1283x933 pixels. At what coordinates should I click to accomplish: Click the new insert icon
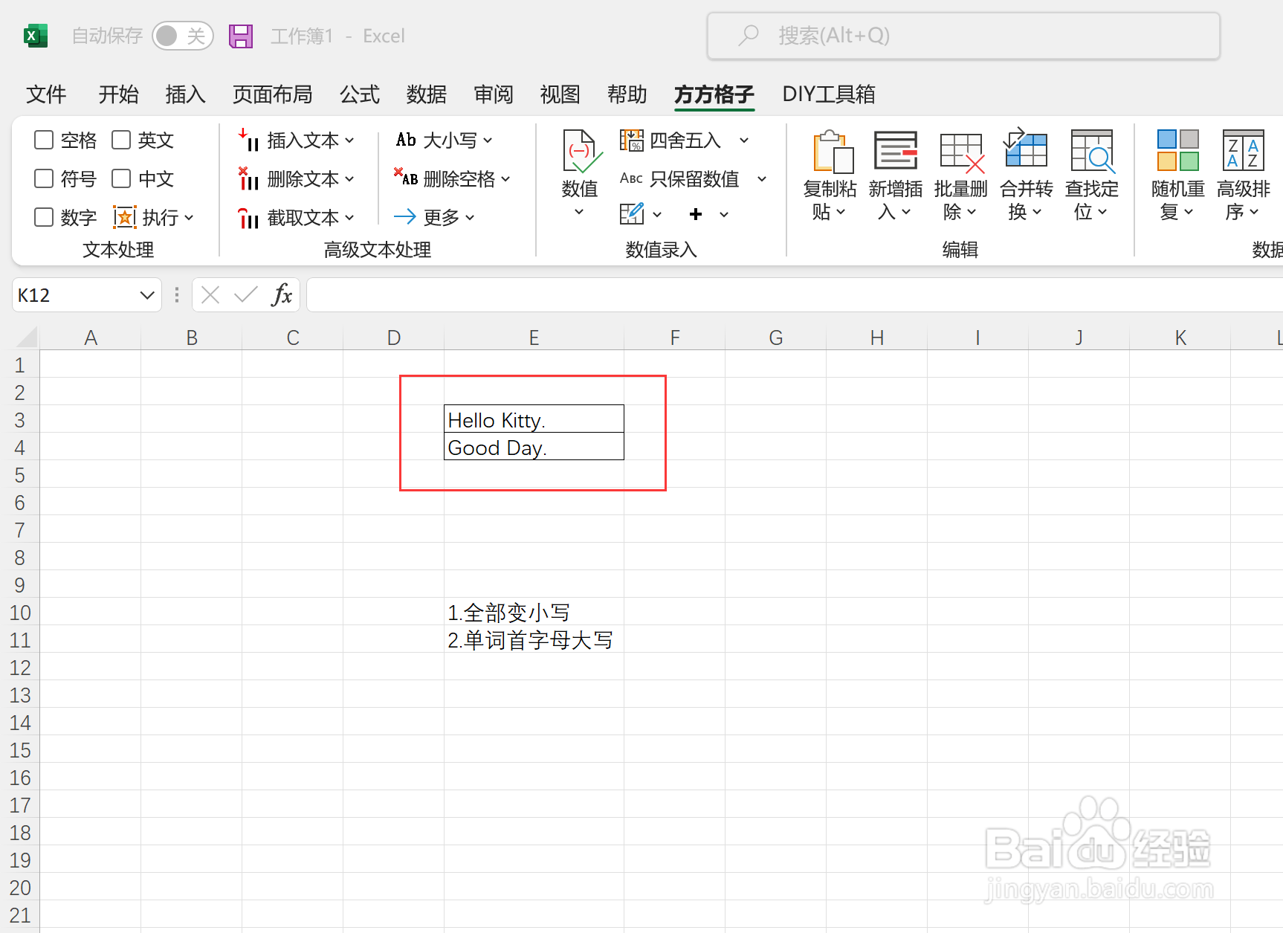(896, 151)
